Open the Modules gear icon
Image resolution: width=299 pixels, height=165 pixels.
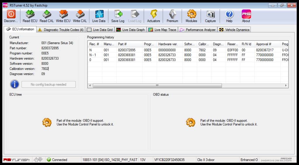pyautogui.click(x=192, y=14)
